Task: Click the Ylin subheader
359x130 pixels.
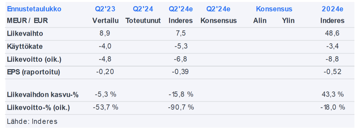Action: [x=288, y=21]
